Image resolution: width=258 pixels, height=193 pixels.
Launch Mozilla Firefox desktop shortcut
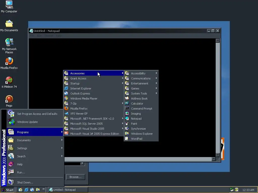tap(9, 63)
